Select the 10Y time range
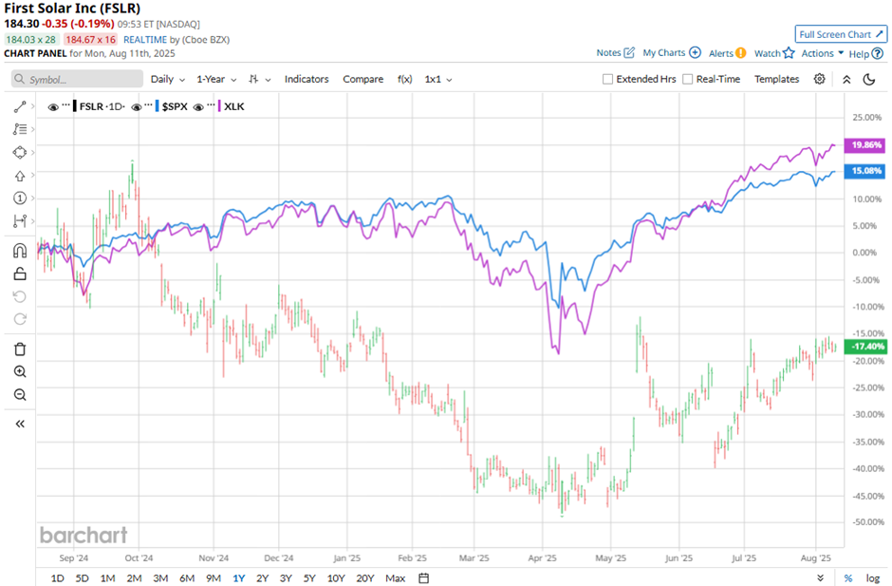 (336, 578)
